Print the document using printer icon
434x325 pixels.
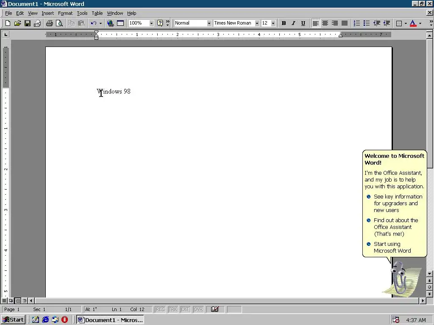pyautogui.click(x=50, y=23)
